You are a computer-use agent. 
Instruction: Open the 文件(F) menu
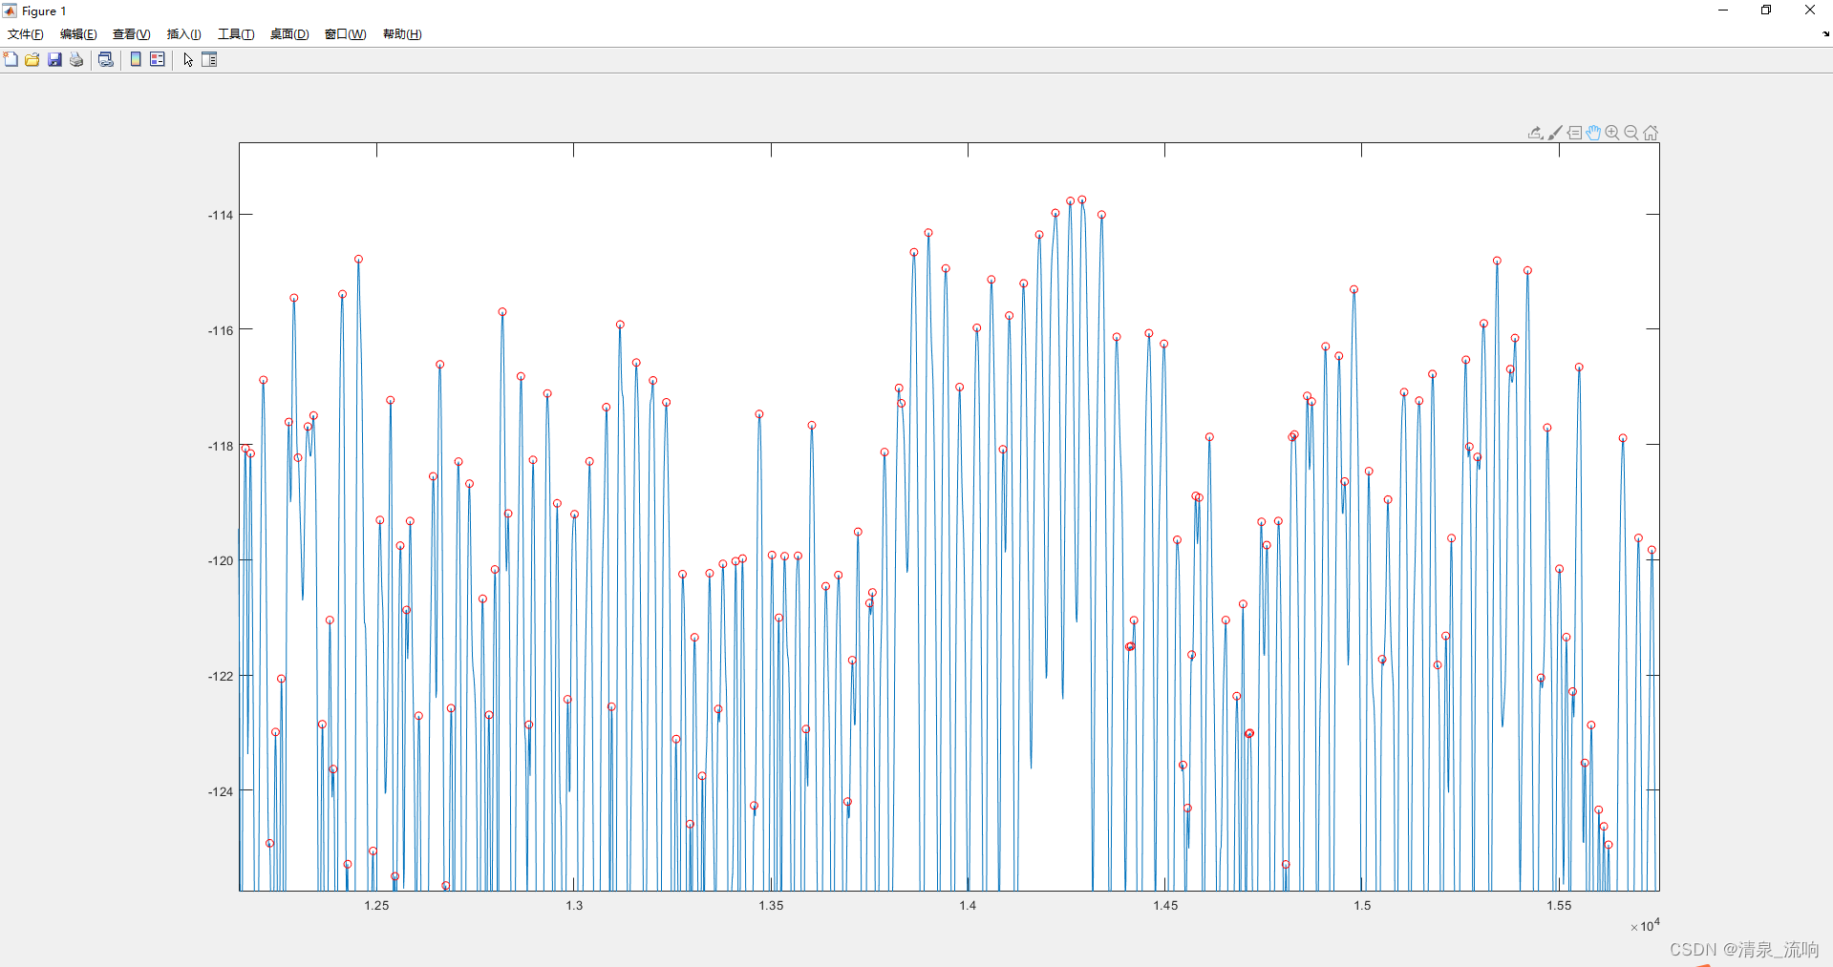[x=26, y=34]
